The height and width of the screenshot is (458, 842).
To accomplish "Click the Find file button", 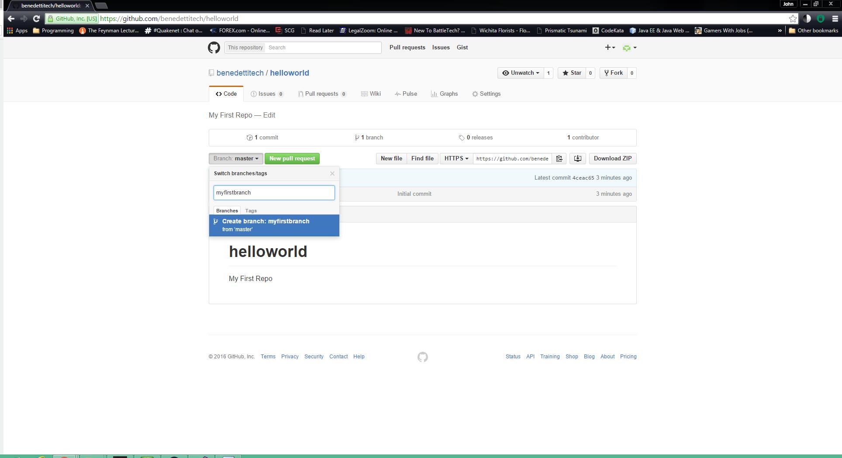I will coord(422,159).
